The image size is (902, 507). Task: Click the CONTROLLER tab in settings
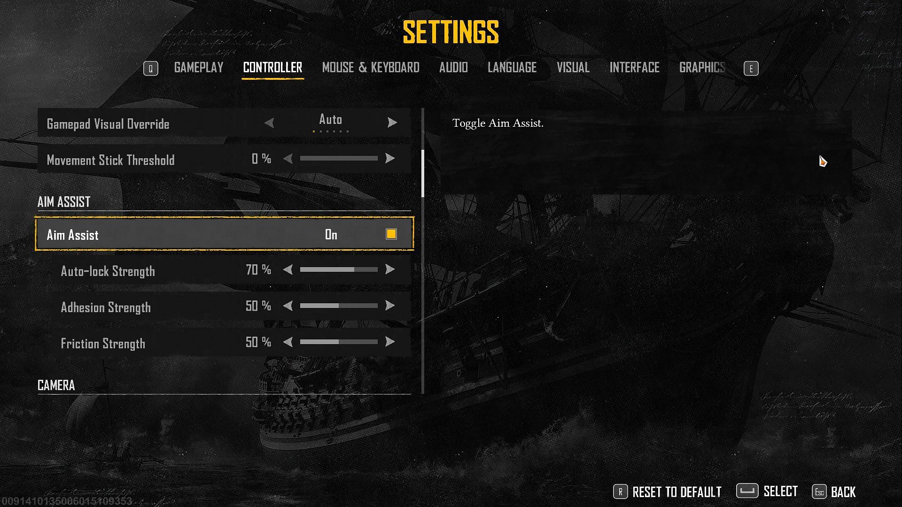tap(272, 68)
